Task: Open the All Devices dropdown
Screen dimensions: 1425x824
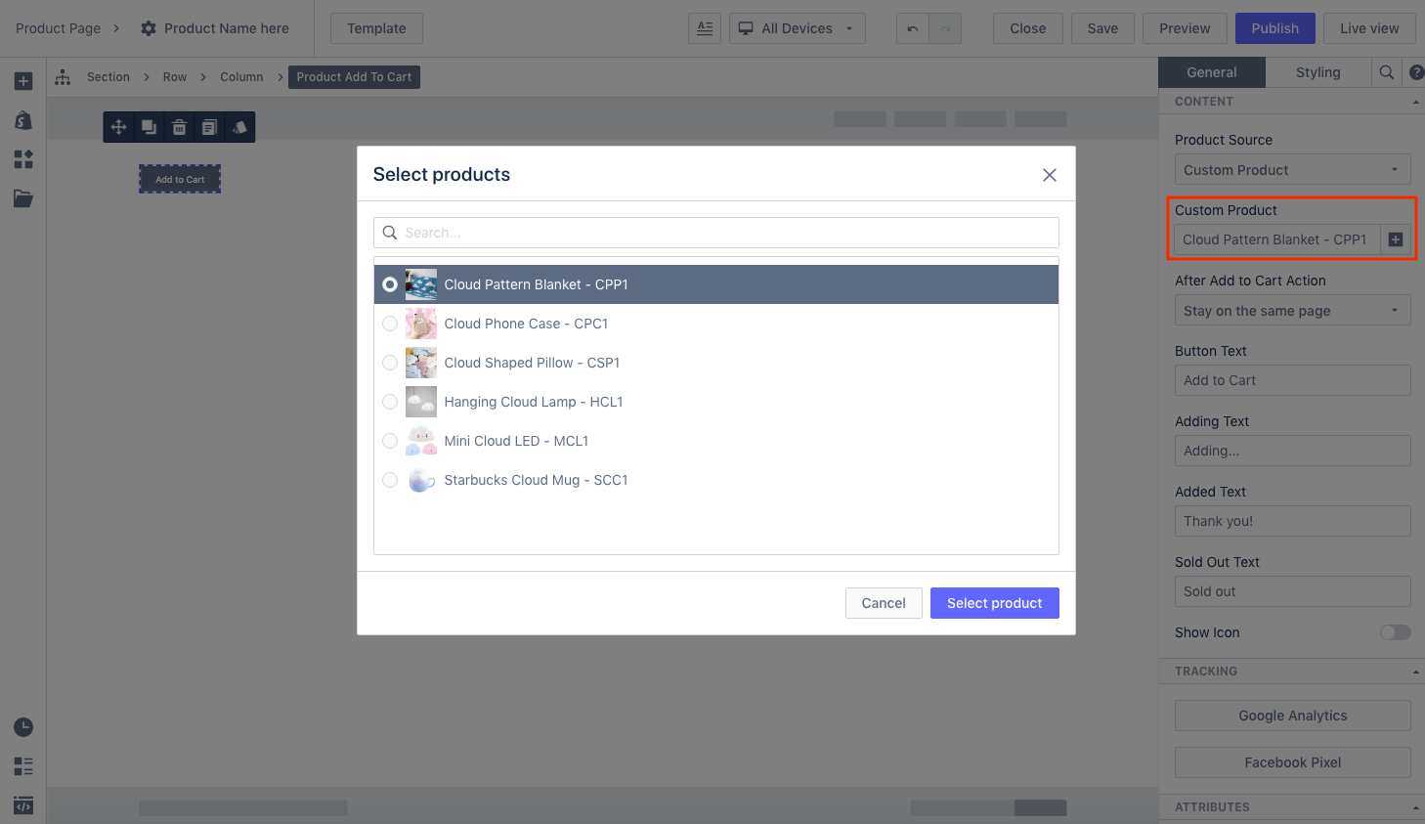Action: (797, 28)
